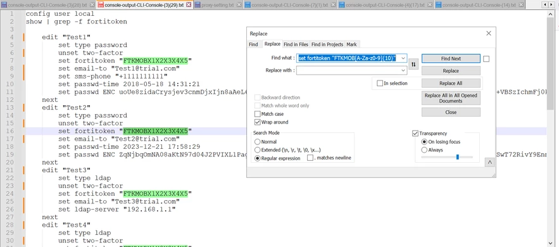Close the console-output-CLI-Console-(3)(29).txt tab
Viewport: 559px width, 247px height.
(189, 5)
